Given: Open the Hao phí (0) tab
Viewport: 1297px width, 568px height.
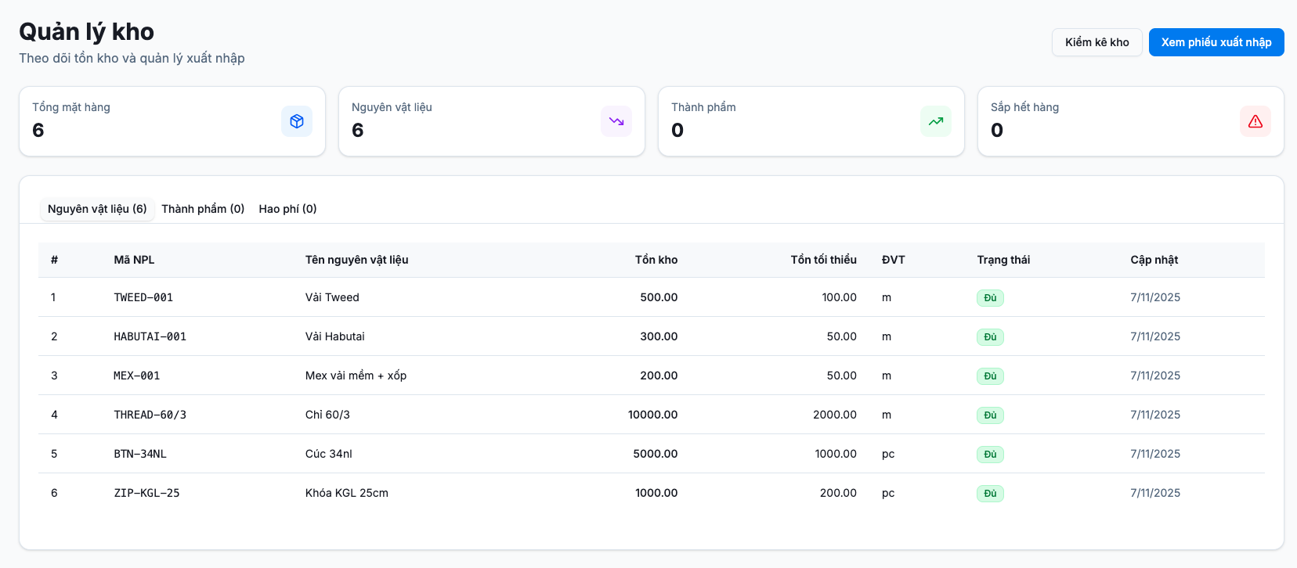Looking at the screenshot, I should (x=287, y=209).
